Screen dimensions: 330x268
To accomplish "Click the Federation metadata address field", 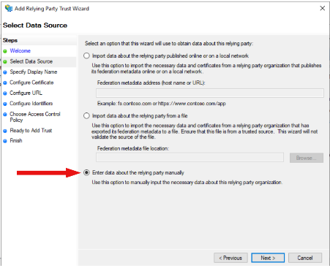I will (x=210, y=93).
